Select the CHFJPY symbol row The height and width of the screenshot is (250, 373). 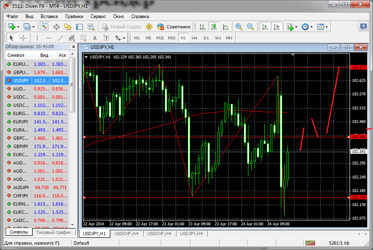coord(37,196)
